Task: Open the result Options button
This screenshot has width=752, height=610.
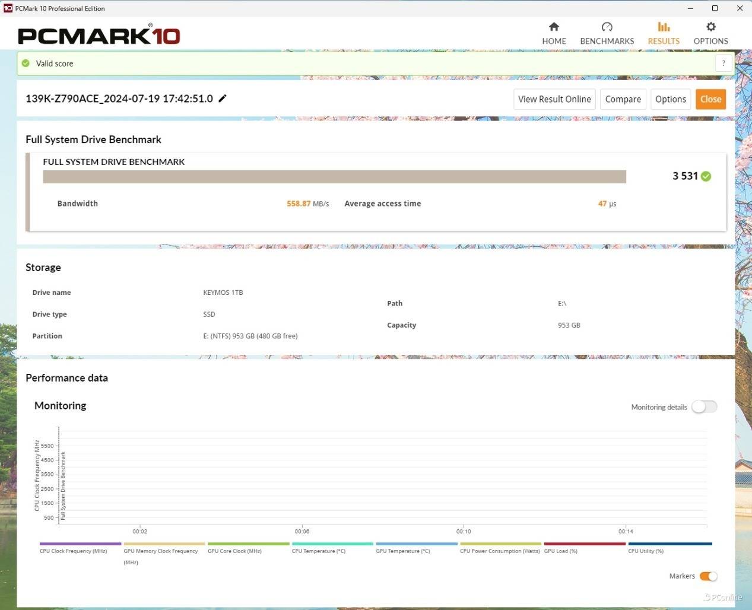Action: tap(671, 99)
